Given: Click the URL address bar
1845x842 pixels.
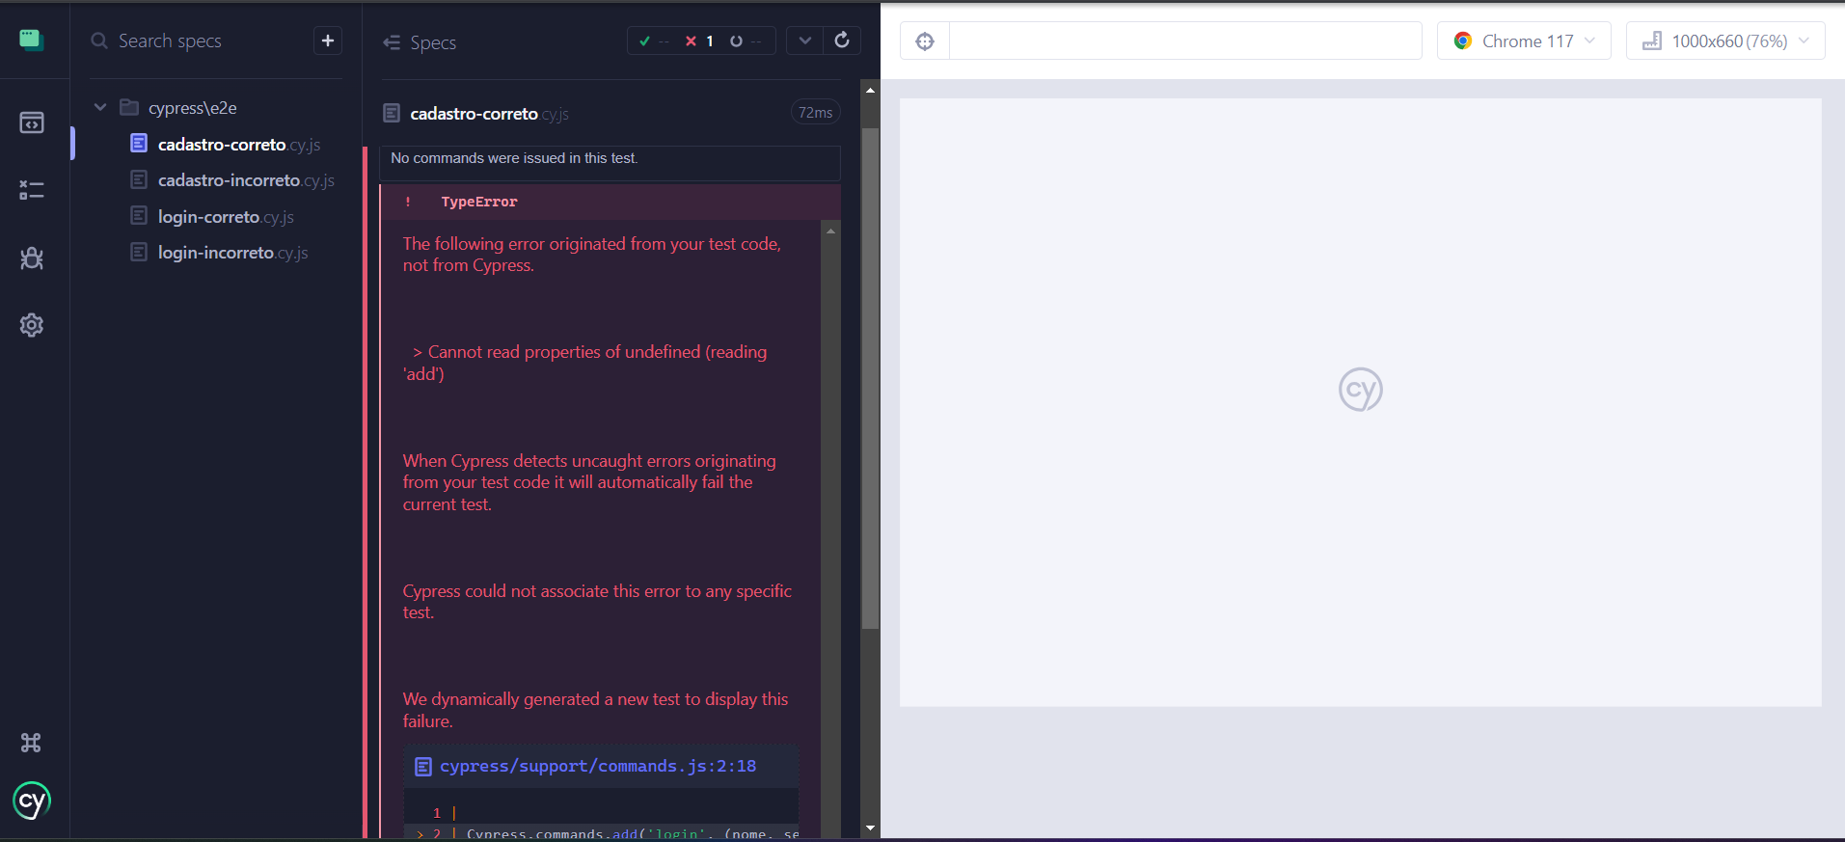Looking at the screenshot, I should click(x=1185, y=41).
